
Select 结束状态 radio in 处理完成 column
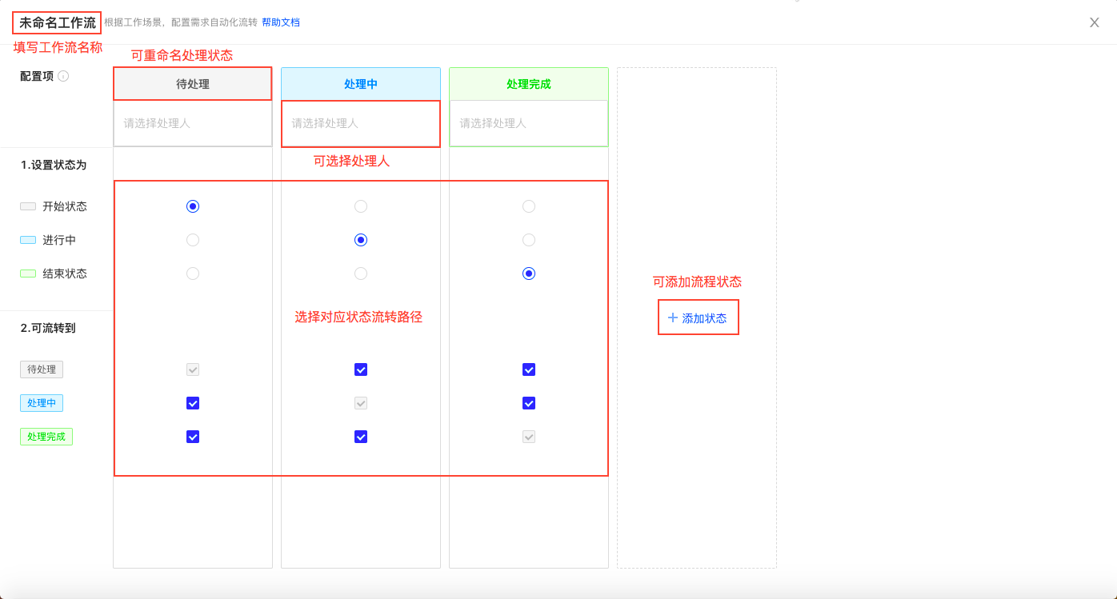coord(529,274)
